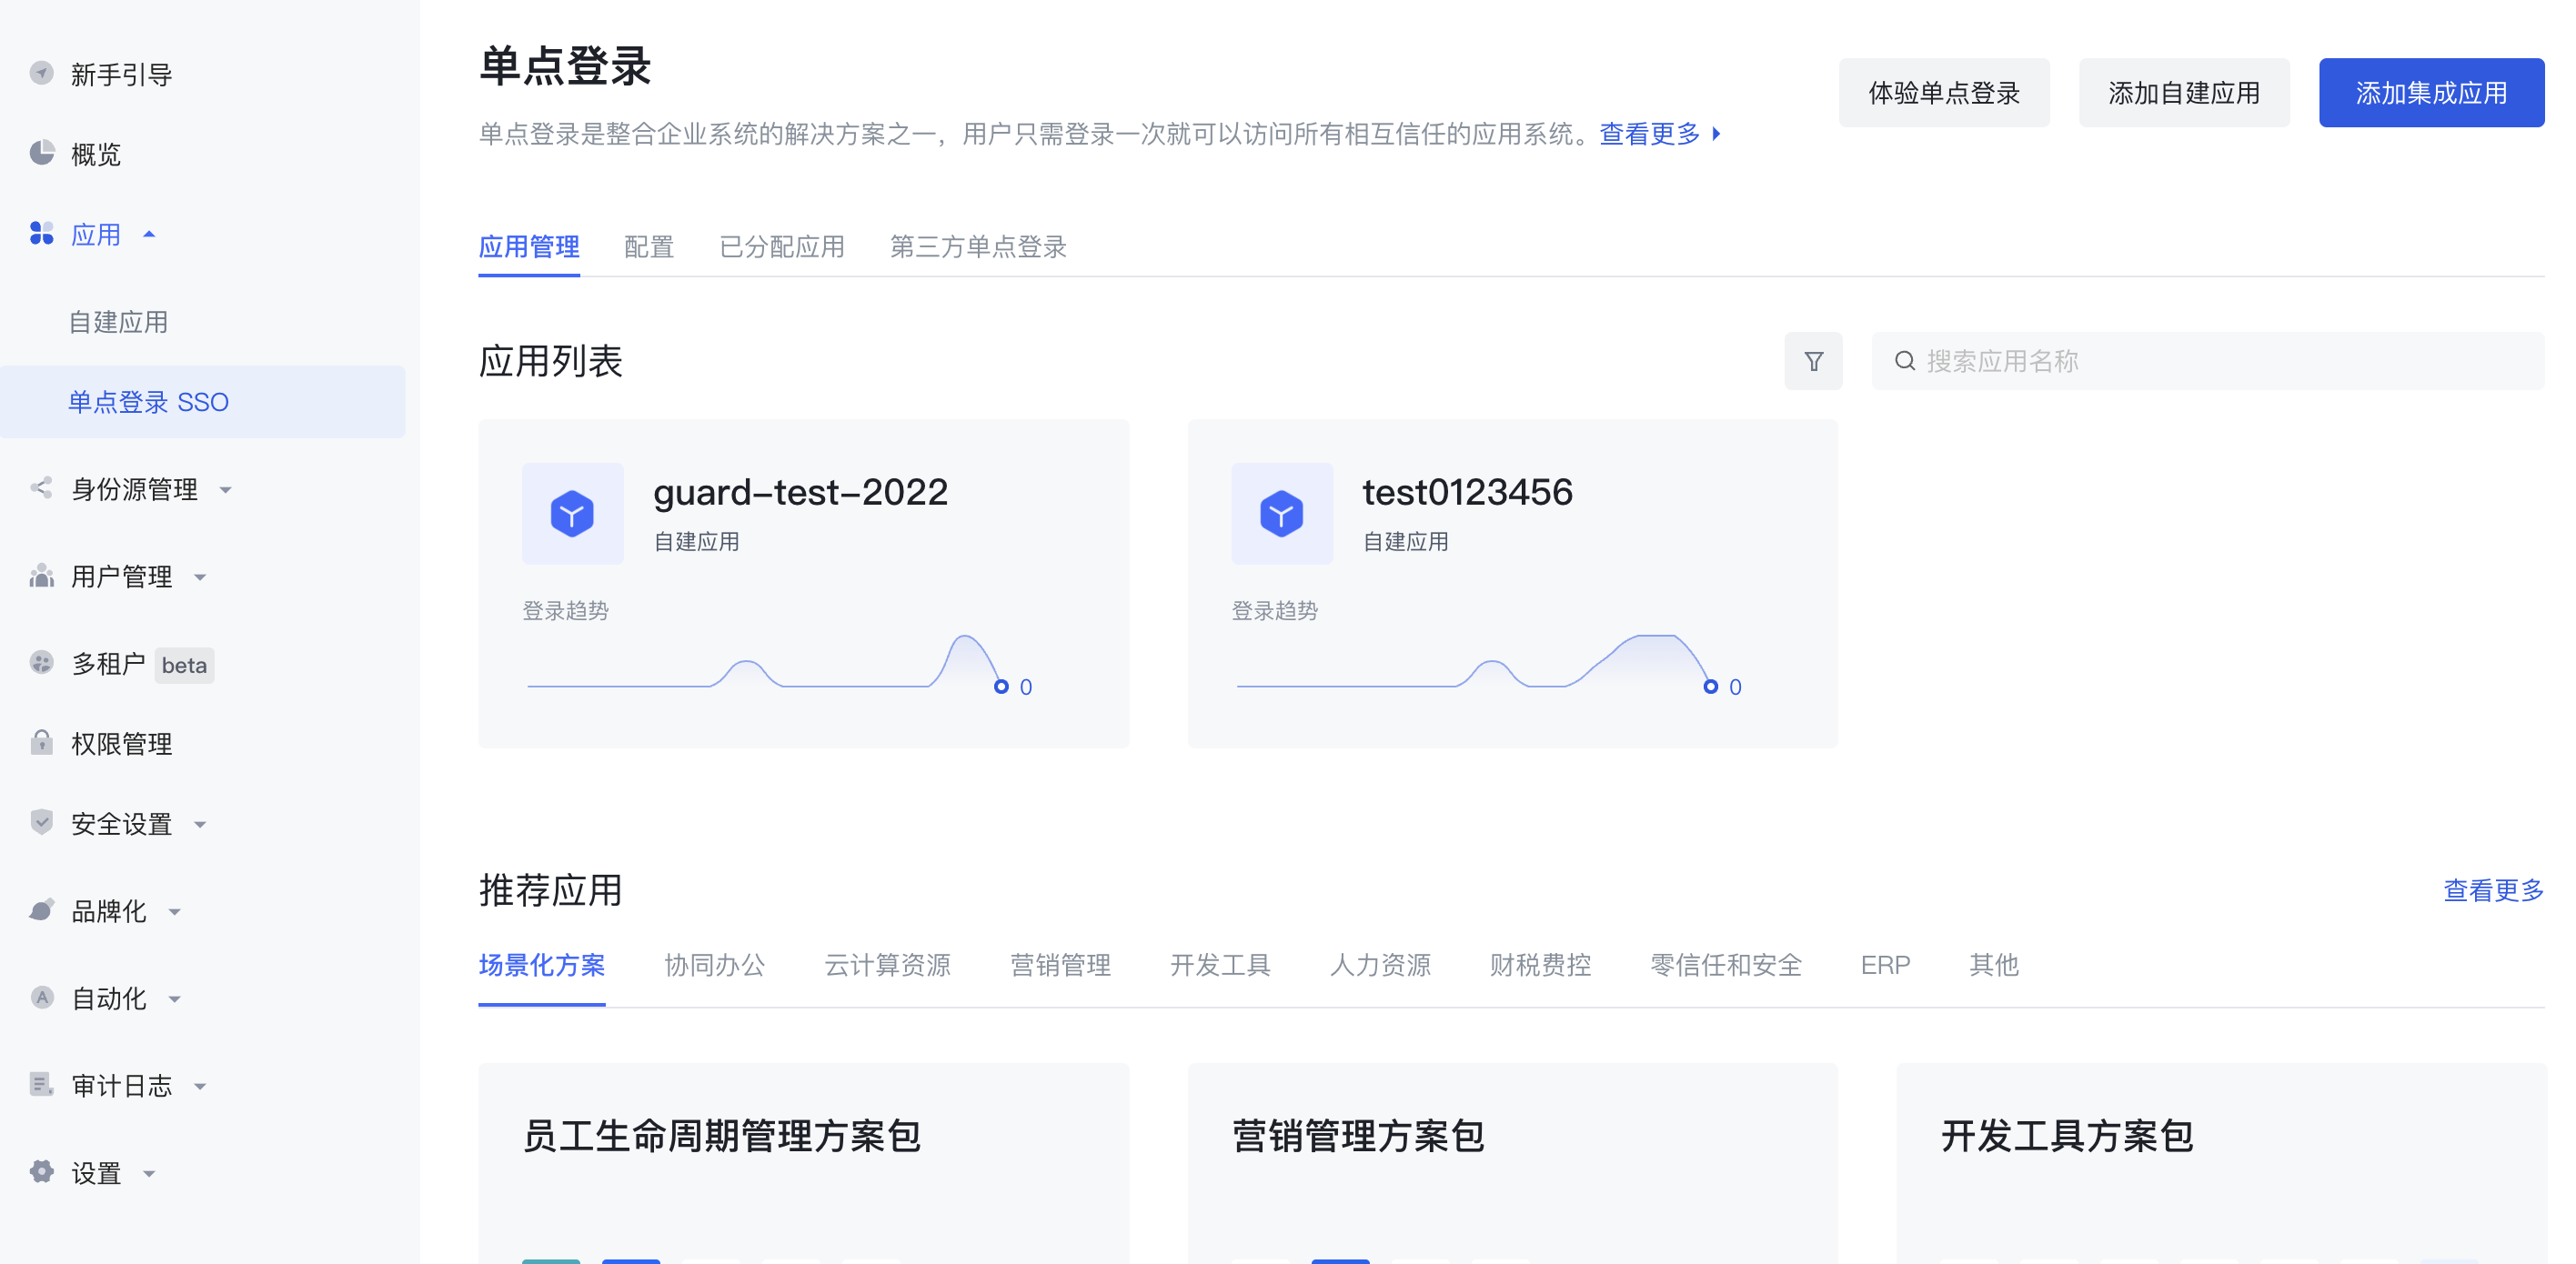
Task: Click the 自动化 automation icon
Action: (x=41, y=998)
